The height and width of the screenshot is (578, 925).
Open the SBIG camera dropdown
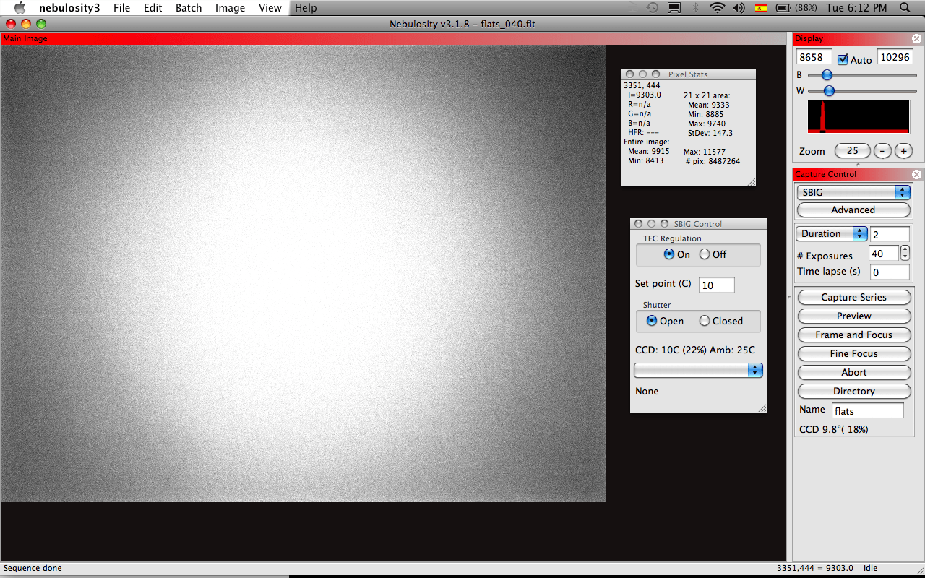coord(853,192)
